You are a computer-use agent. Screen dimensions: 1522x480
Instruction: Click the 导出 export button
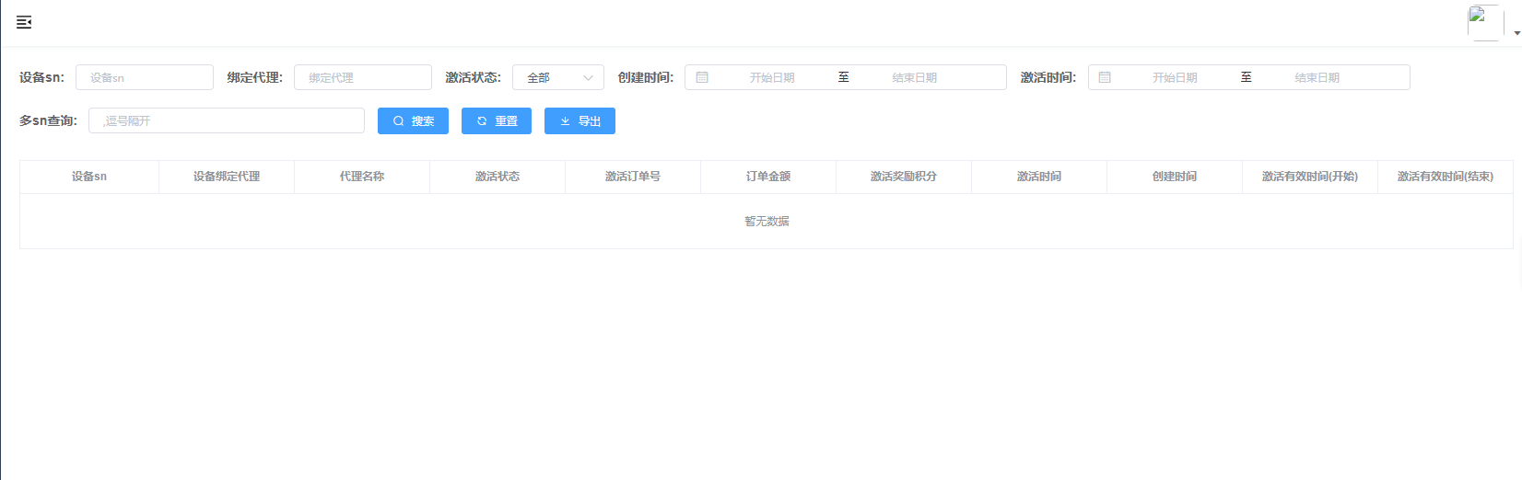point(580,121)
